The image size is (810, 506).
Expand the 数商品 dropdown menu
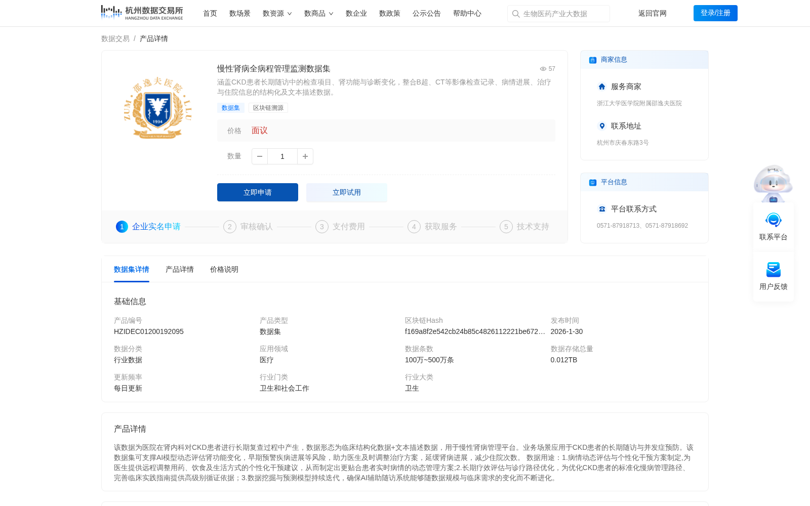pos(318,14)
